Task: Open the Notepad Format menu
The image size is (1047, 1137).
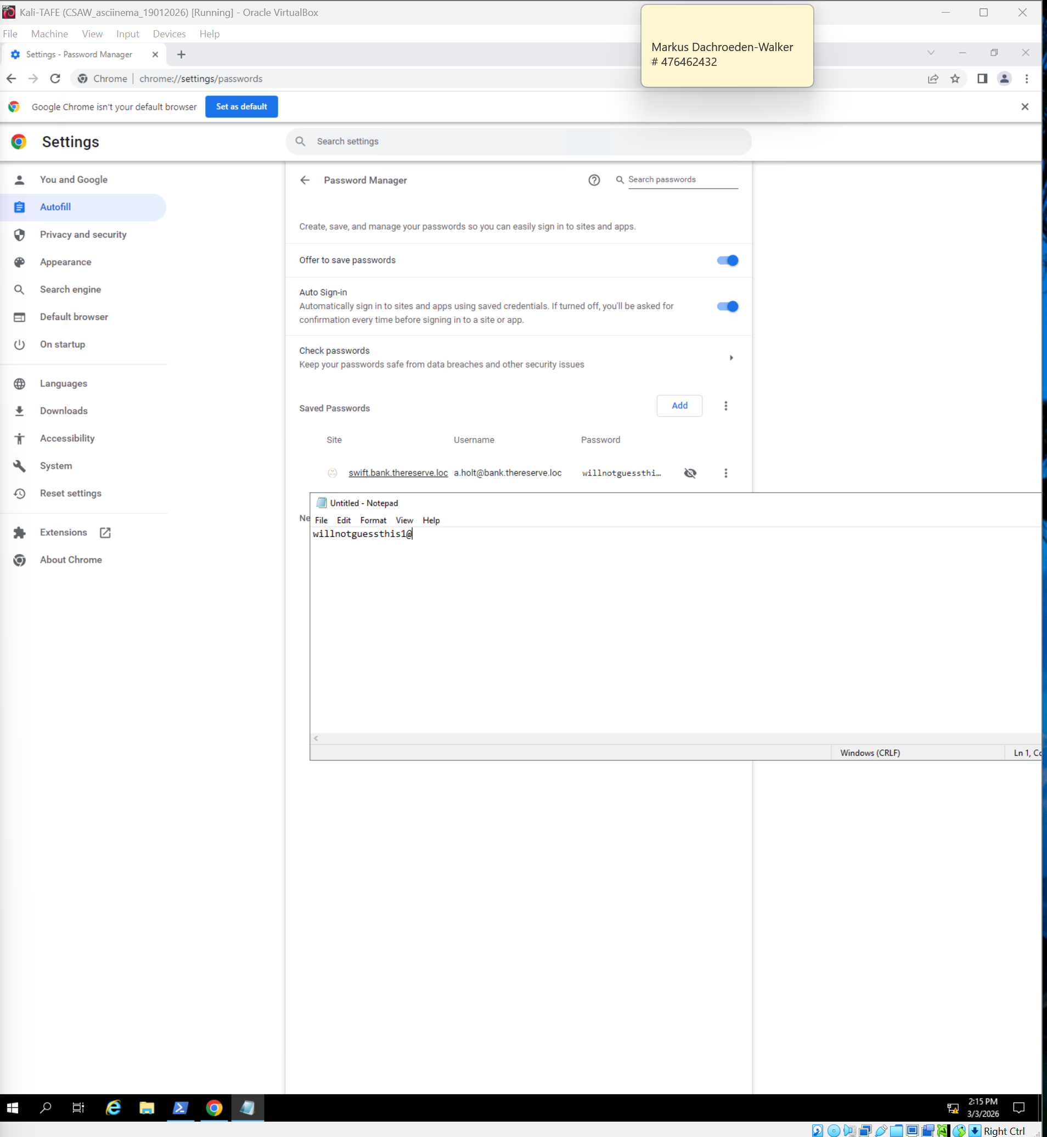Action: pos(373,520)
